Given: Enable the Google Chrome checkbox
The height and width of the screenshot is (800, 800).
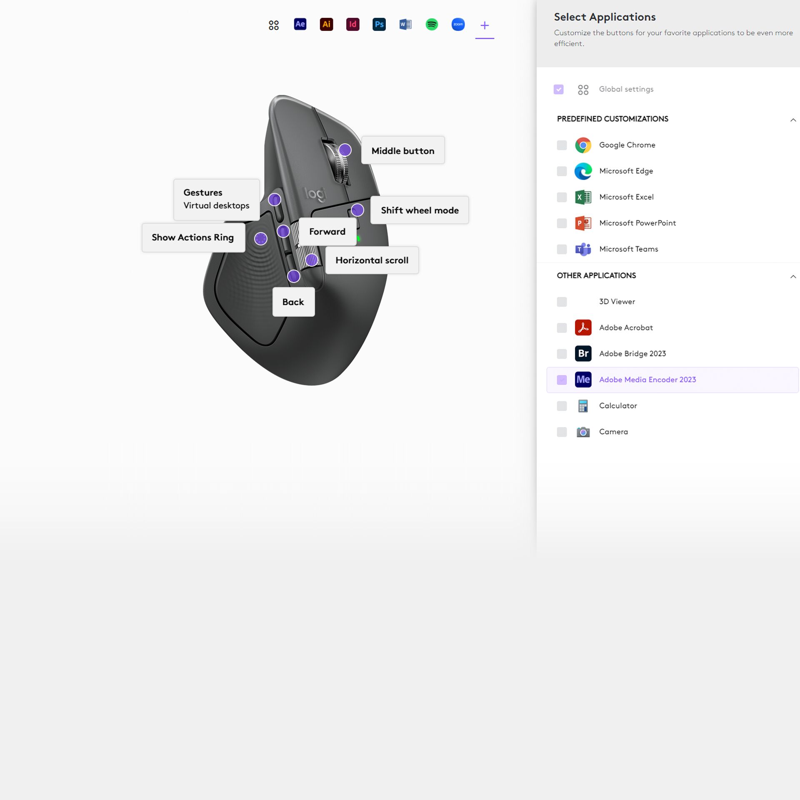Looking at the screenshot, I should (x=561, y=145).
